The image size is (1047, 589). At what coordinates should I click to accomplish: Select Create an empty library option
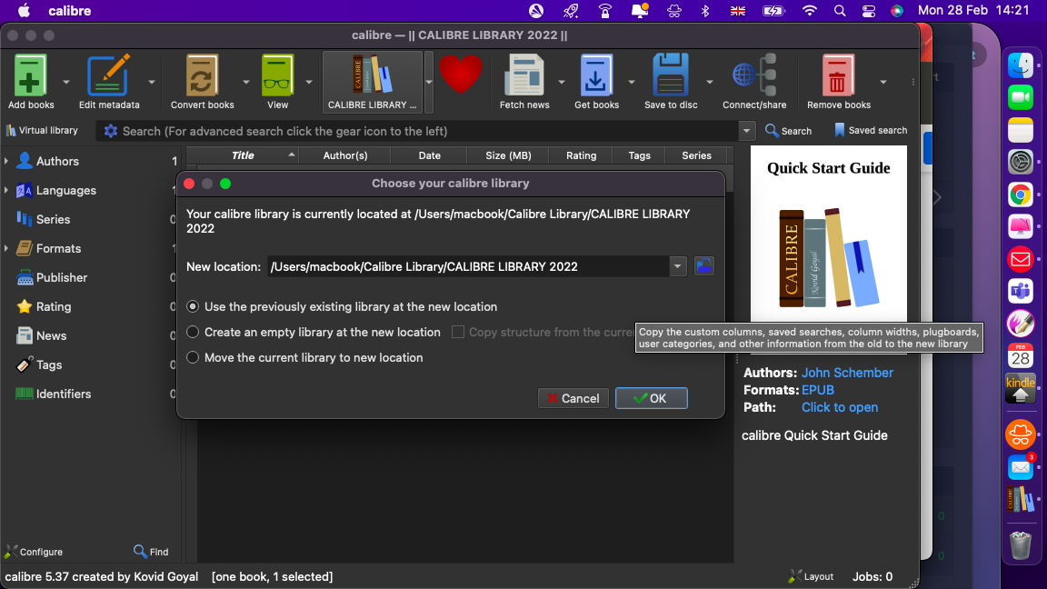pos(314,332)
